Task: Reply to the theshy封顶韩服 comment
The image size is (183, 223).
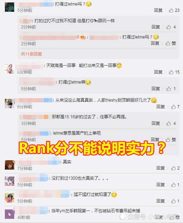Action: coord(160,107)
